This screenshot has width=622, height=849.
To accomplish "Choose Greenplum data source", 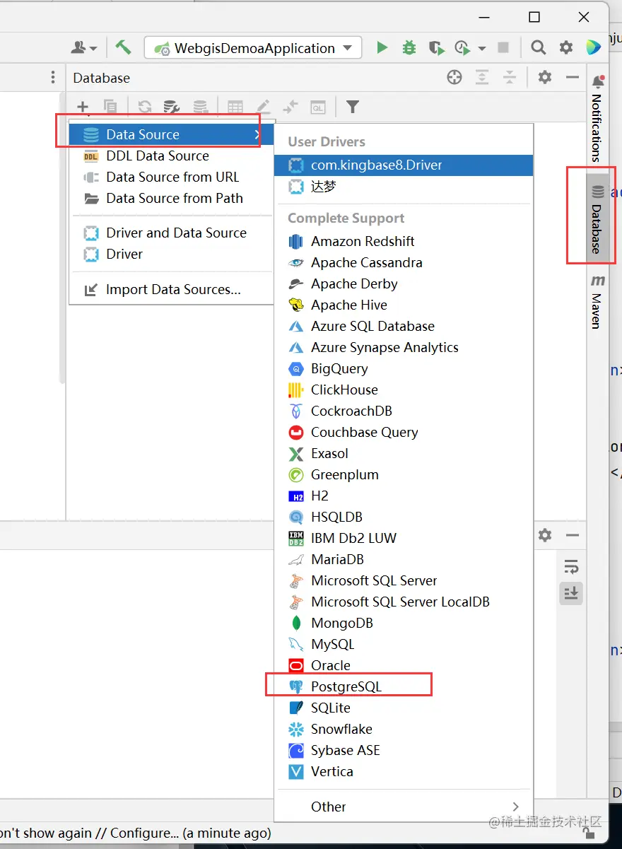I will point(404,474).
